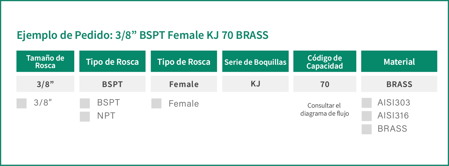Click the Female example value cell
The height and width of the screenshot is (166, 449).
184,84
